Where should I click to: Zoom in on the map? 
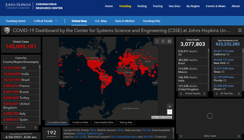pos(170,106)
